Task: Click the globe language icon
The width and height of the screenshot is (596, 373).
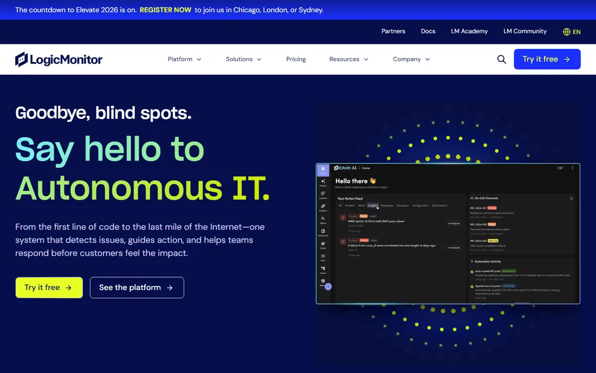Action: [566, 32]
